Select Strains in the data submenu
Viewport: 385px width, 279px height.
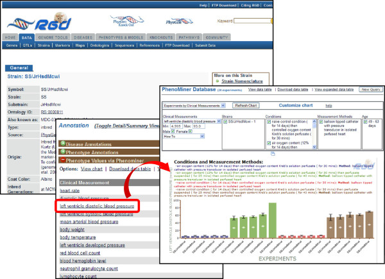(44, 46)
